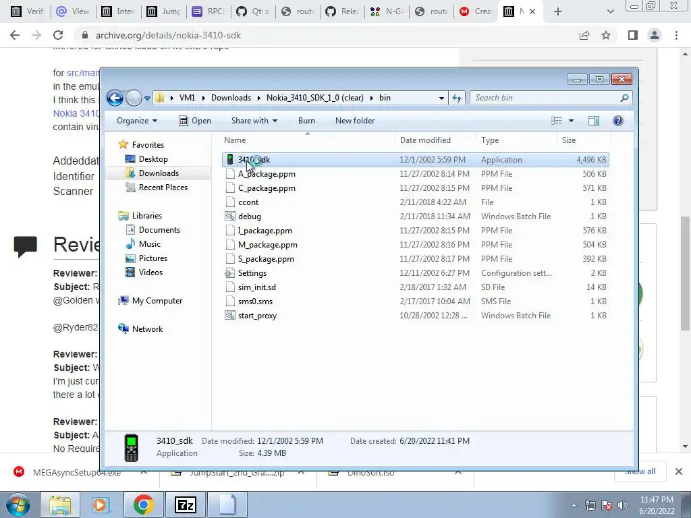Sort files by the Type column
The height and width of the screenshot is (518, 691).
click(x=490, y=140)
